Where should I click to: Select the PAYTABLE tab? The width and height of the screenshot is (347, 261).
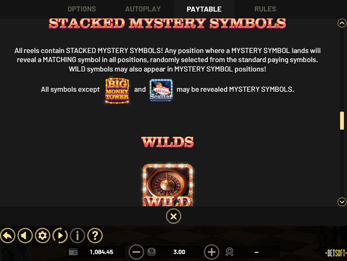[x=204, y=9]
